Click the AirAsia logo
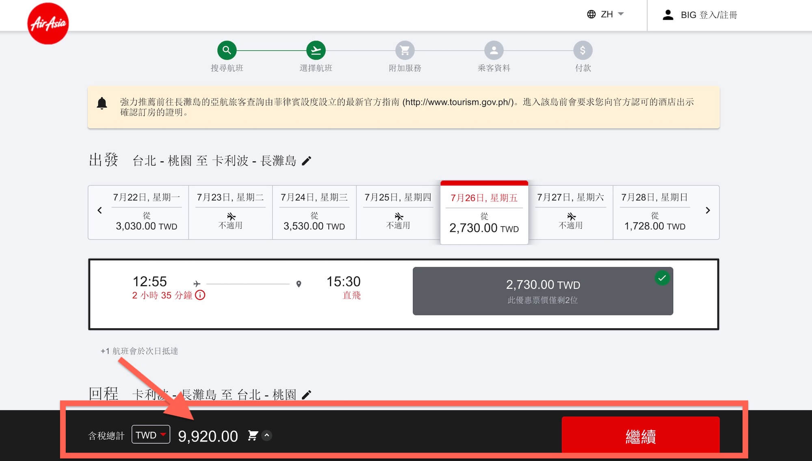Screen dimensions: 812x461 click(48, 23)
